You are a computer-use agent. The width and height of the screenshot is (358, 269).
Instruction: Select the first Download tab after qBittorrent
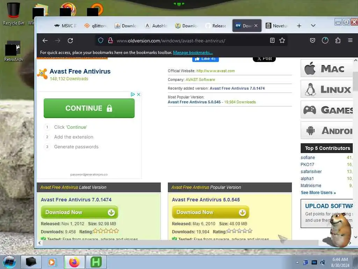[126, 26]
